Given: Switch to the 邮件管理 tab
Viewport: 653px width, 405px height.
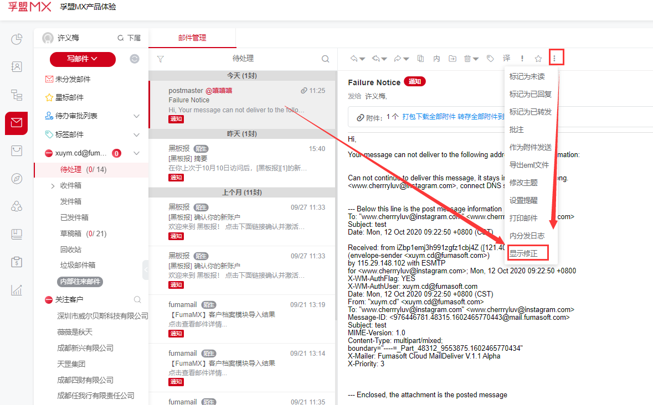Looking at the screenshot, I should (x=192, y=38).
